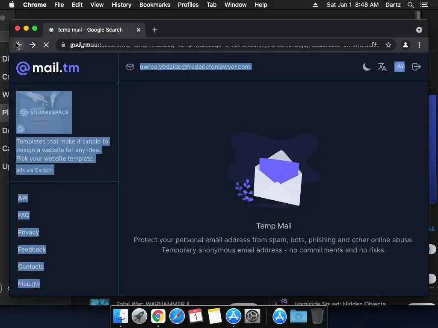Image resolution: width=438 pixels, height=328 pixels.
Task: Open the App Store icon beside Downloads
Action: coord(280,316)
